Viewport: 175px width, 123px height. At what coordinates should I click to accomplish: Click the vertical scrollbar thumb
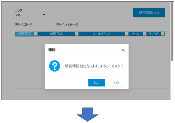coord(172,32)
